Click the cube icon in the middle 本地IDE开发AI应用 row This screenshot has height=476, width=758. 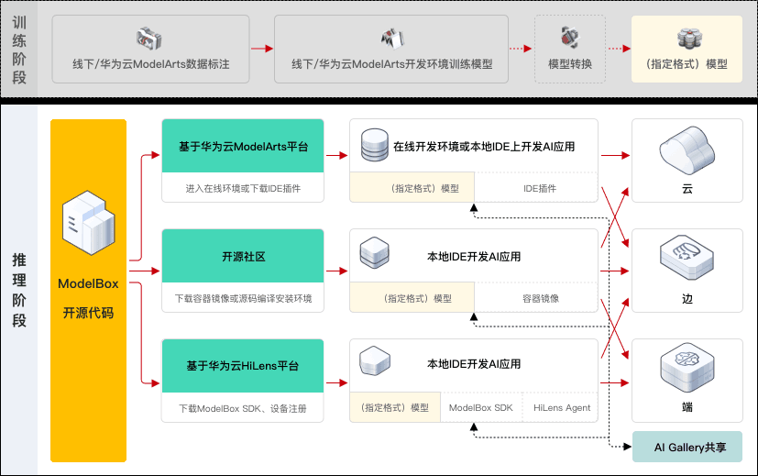pos(375,252)
